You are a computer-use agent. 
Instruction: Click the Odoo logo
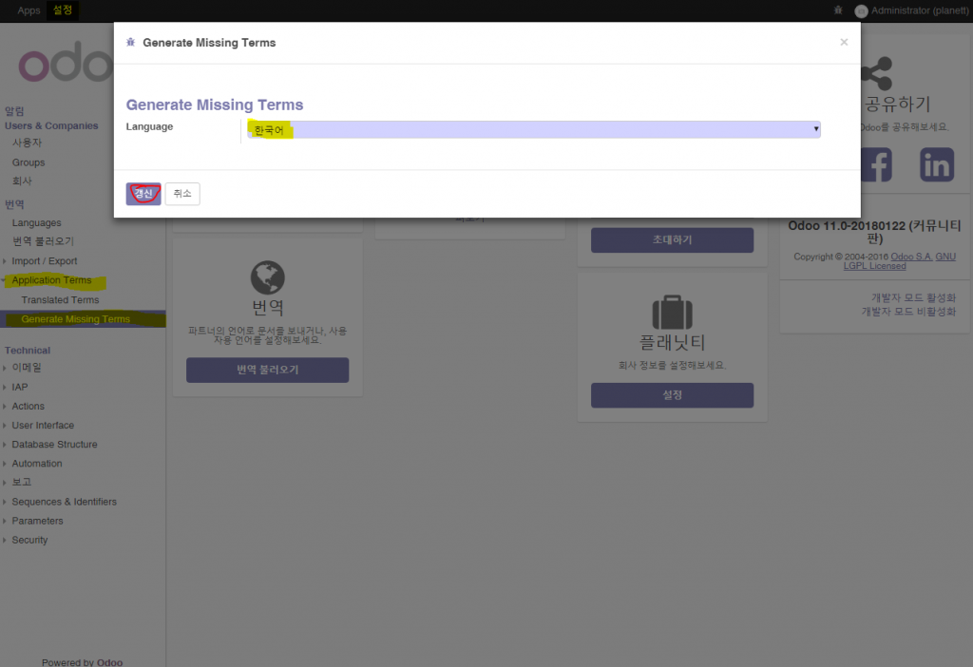coord(66,62)
